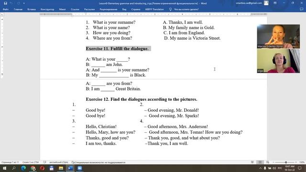Click the microphone tray icon

(x=265, y=168)
